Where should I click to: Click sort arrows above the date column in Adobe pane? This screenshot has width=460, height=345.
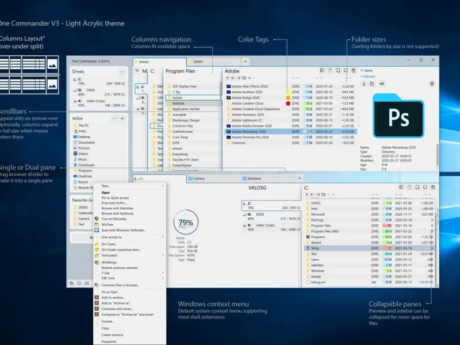click(x=319, y=78)
